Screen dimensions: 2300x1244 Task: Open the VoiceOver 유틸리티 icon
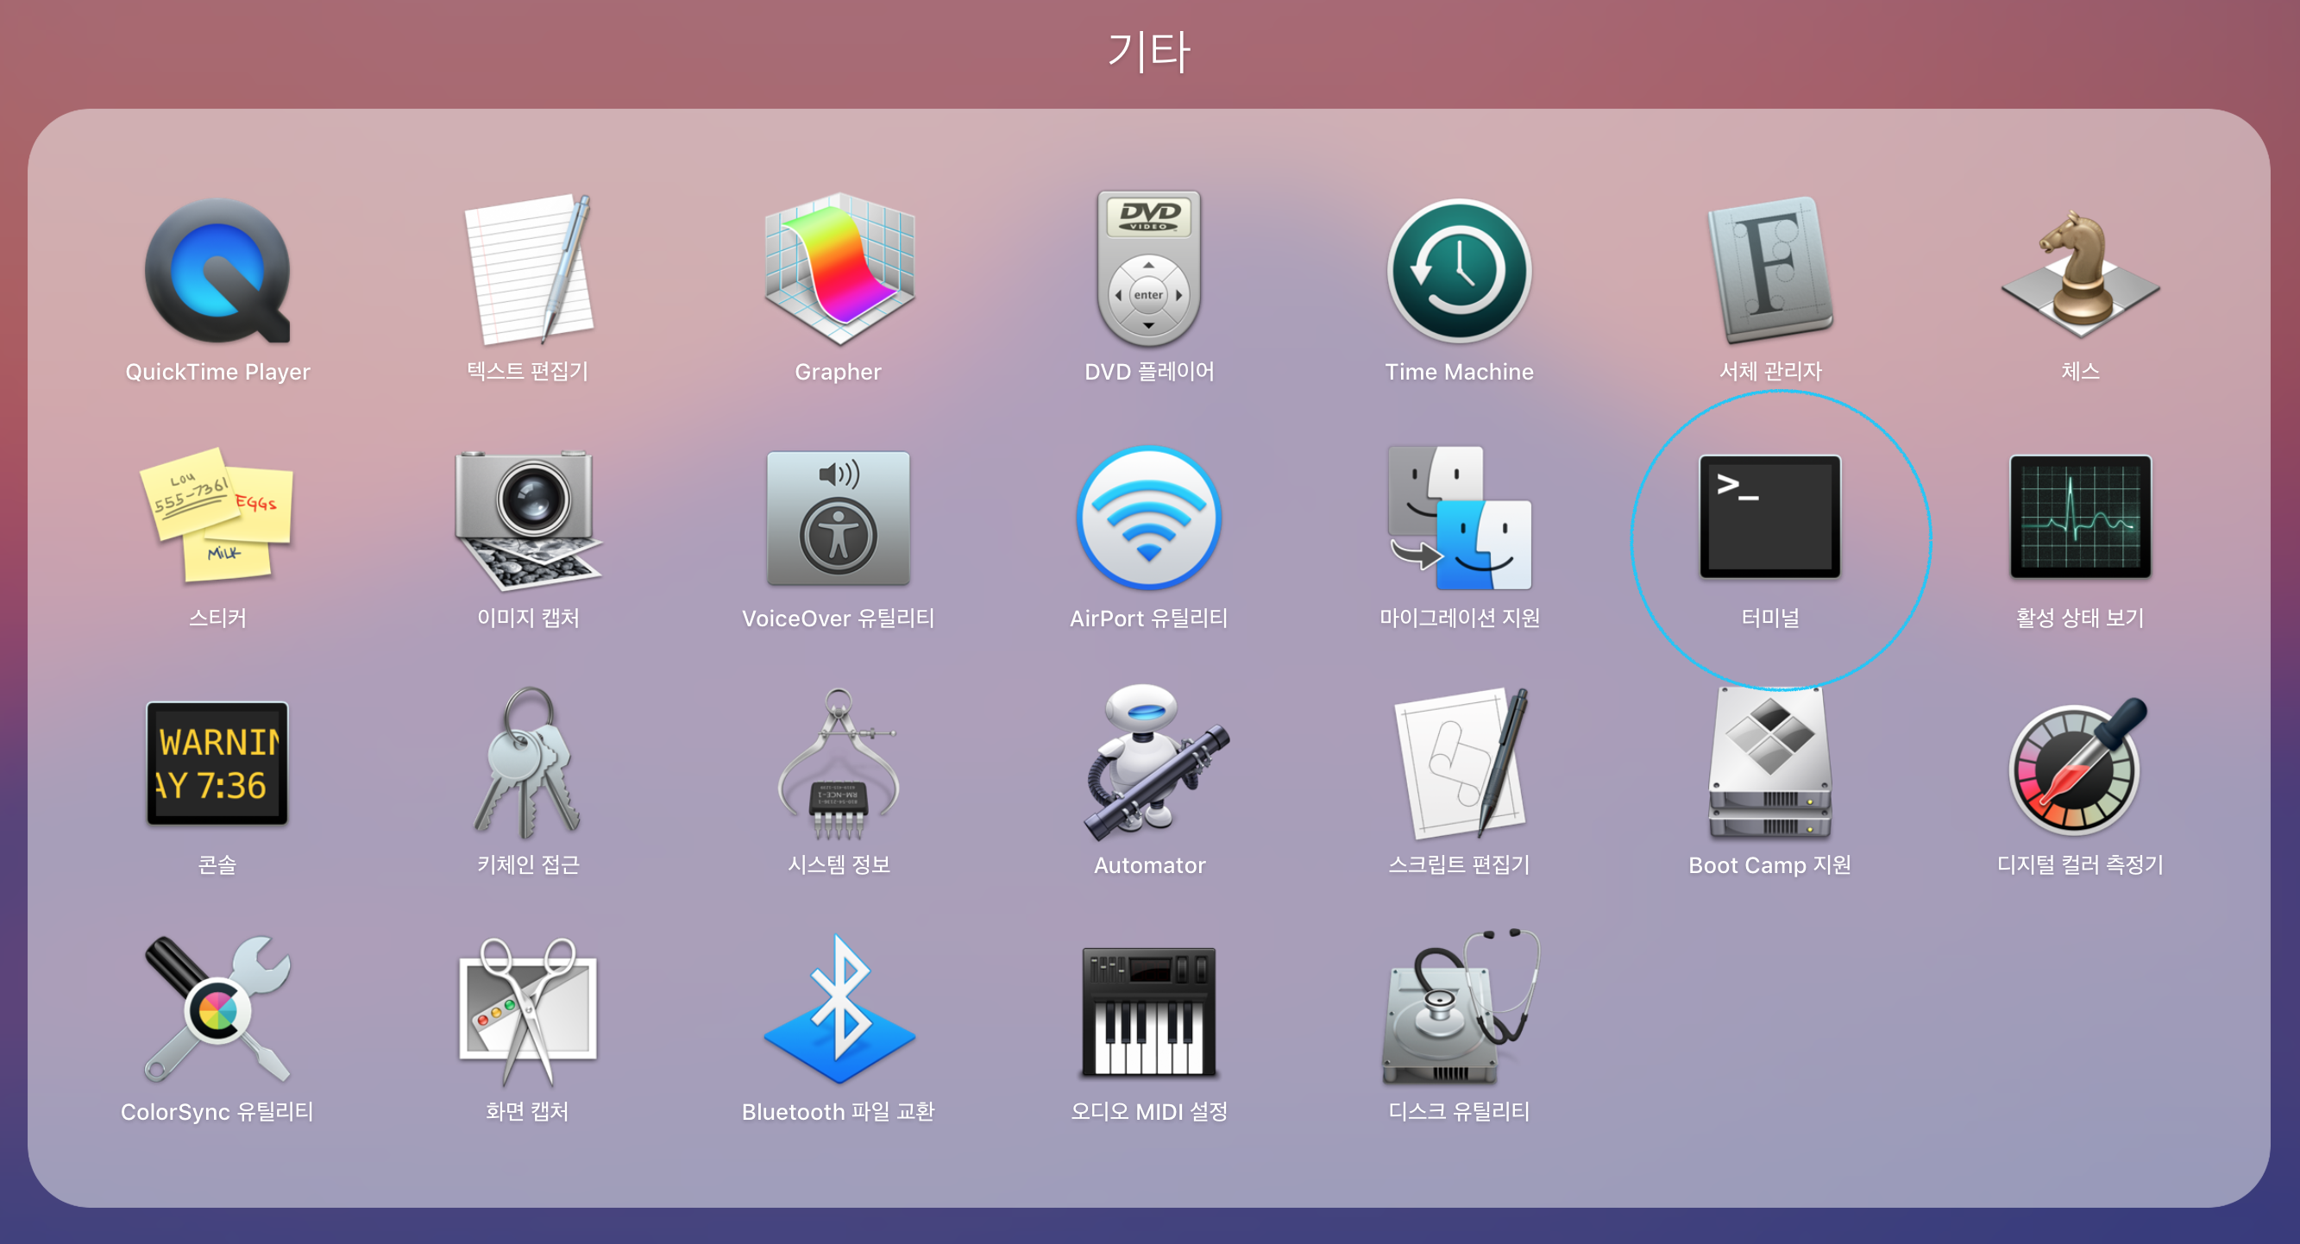[839, 518]
